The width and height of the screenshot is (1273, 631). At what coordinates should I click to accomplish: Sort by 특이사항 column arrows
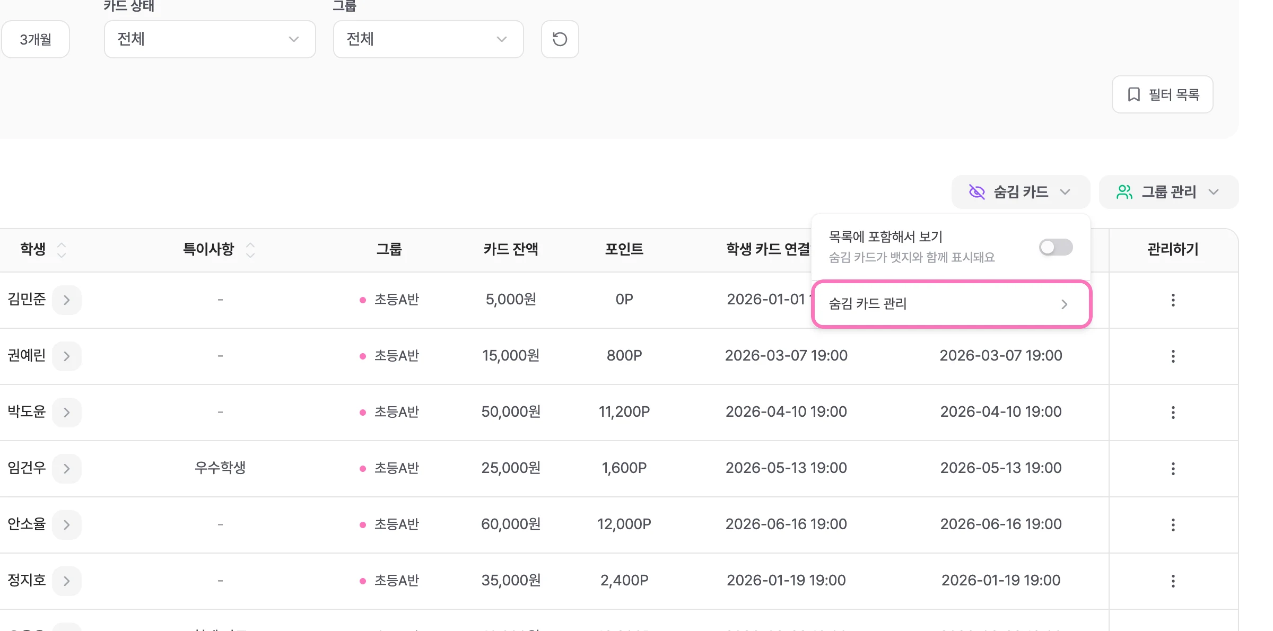pos(250,250)
